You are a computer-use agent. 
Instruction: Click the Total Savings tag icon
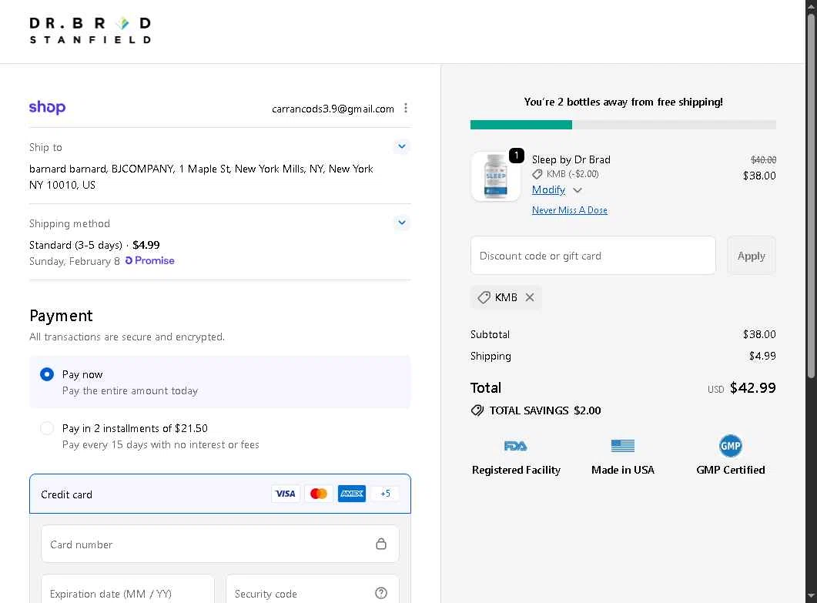point(477,410)
